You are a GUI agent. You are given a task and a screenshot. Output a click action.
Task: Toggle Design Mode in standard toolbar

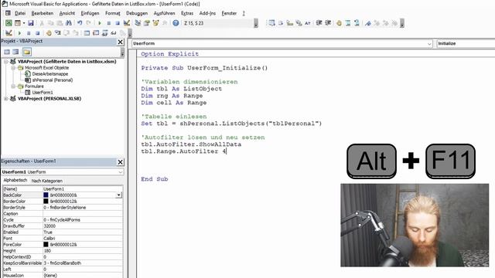[x=127, y=23]
